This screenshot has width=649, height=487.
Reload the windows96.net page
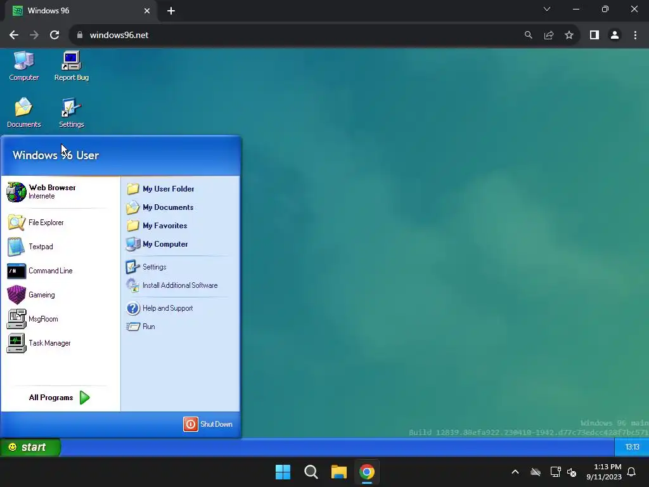pyautogui.click(x=55, y=36)
